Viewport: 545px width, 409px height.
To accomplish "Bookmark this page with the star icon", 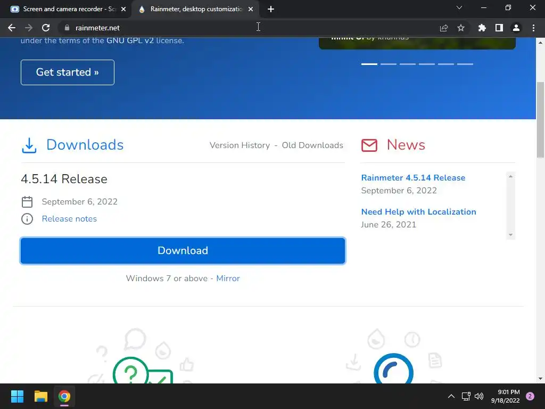I will coord(461,28).
